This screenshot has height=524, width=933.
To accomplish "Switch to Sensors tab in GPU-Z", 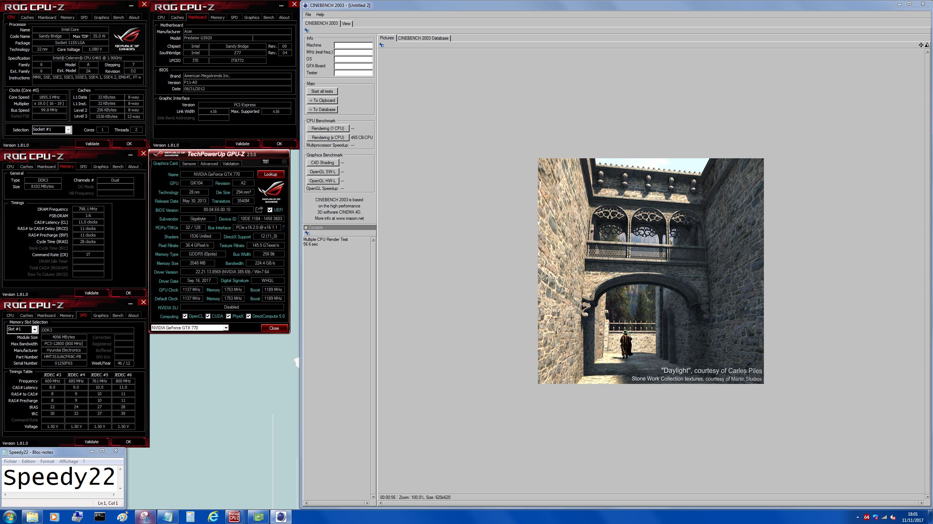I will pyautogui.click(x=189, y=164).
